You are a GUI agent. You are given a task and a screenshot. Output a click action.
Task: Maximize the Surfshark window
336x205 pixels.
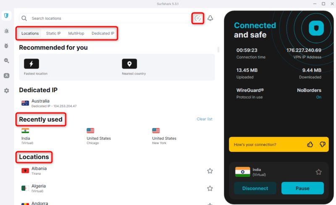[x=323, y=4]
